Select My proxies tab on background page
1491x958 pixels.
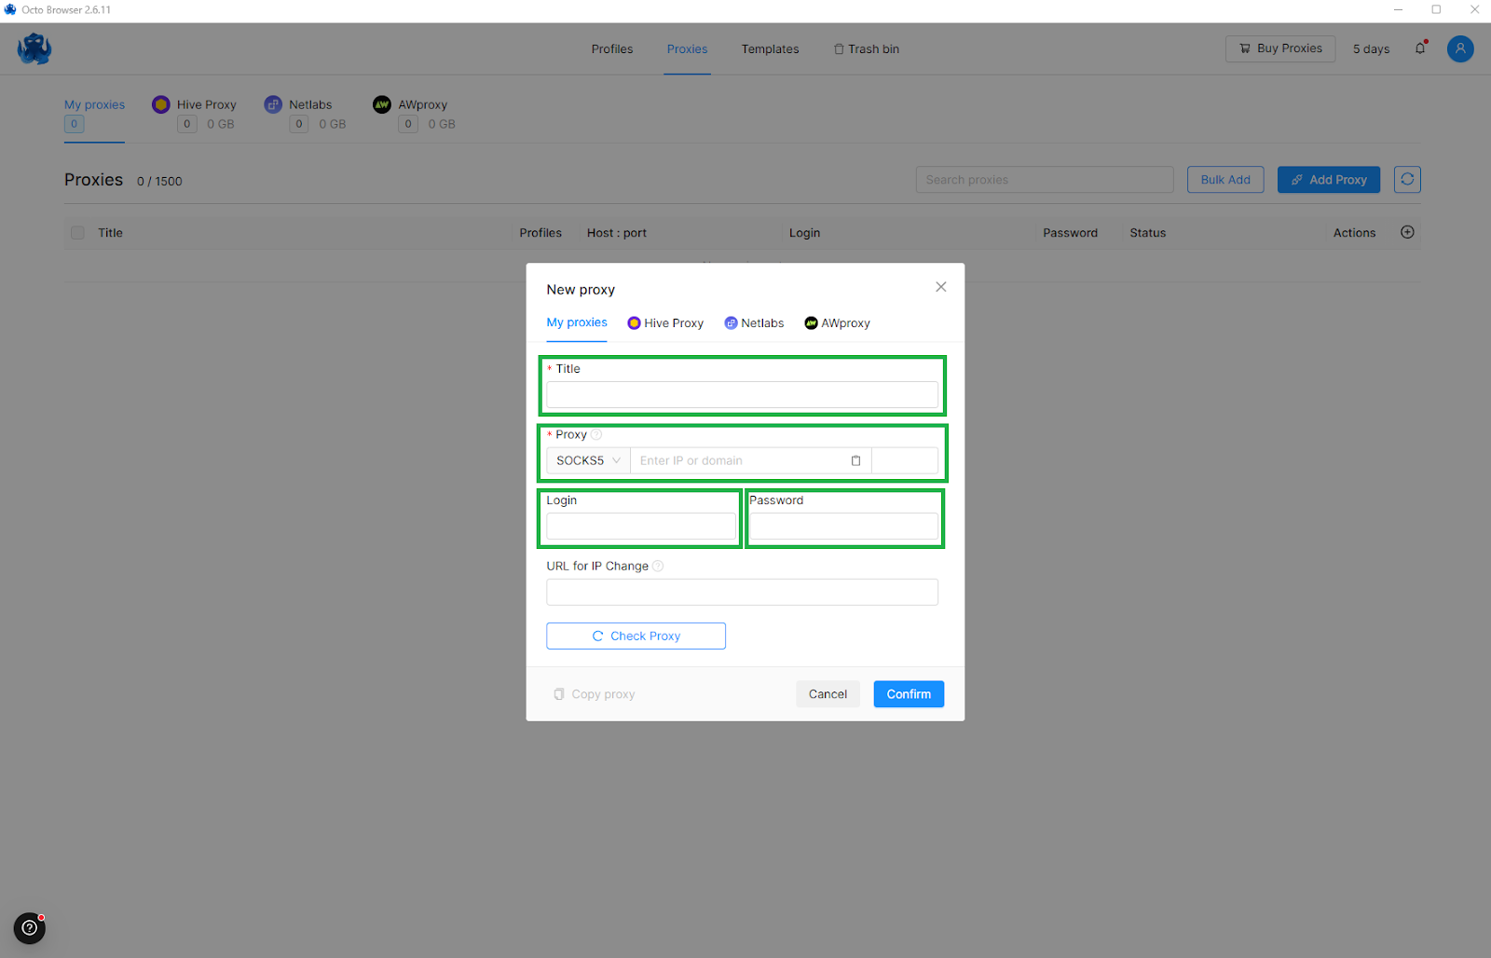tap(94, 104)
